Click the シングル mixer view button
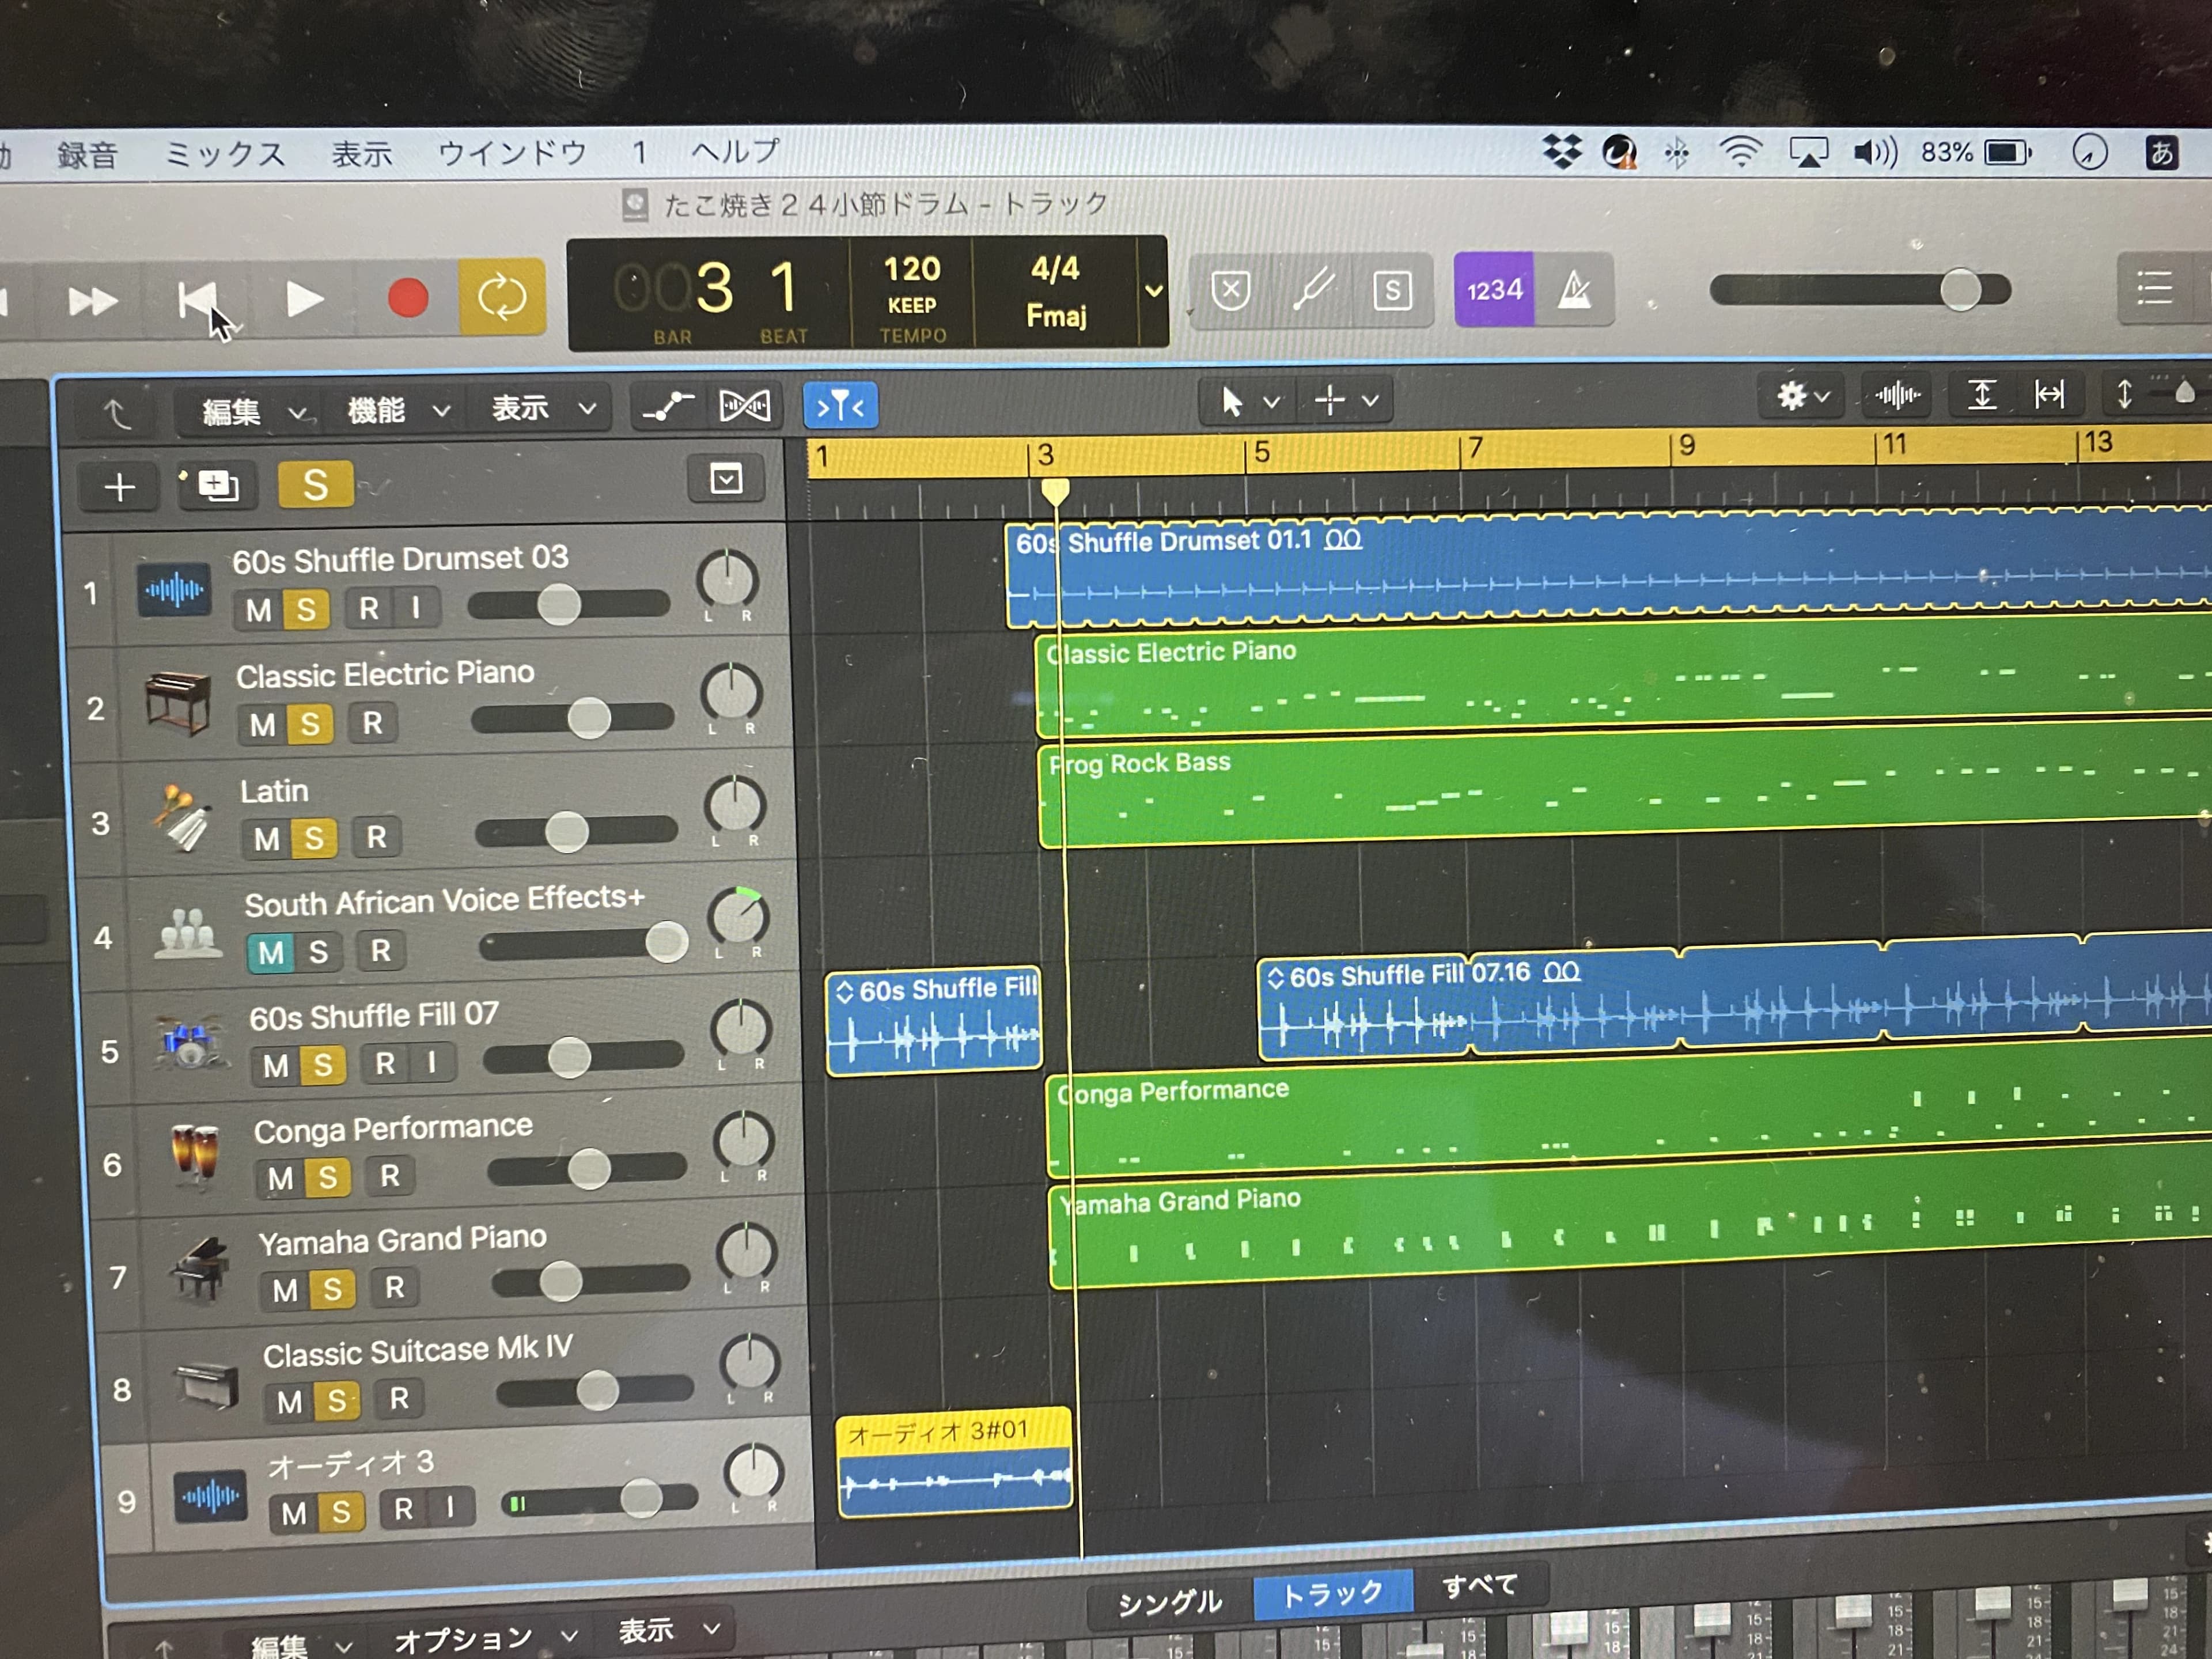Image resolution: width=2212 pixels, height=1659 pixels. coord(1169,1602)
